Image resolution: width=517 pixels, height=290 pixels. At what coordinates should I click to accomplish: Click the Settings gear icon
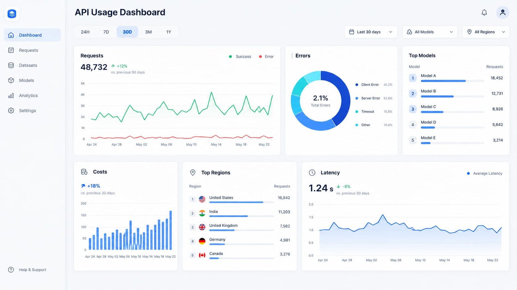11,111
